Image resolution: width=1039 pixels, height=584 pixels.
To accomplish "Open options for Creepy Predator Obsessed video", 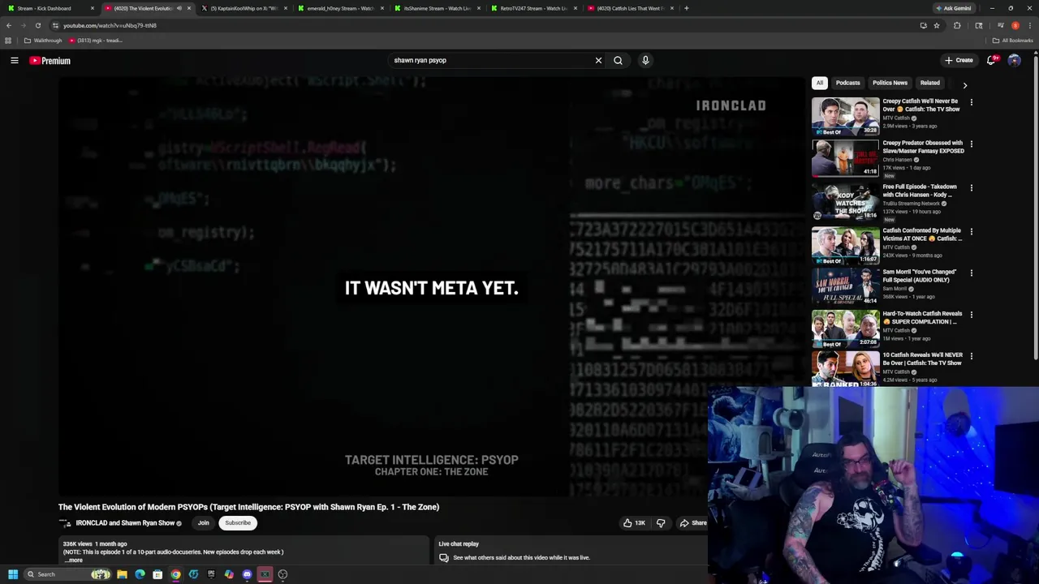I will coord(971,144).
